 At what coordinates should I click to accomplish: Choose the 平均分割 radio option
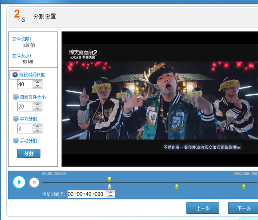coord(16,119)
